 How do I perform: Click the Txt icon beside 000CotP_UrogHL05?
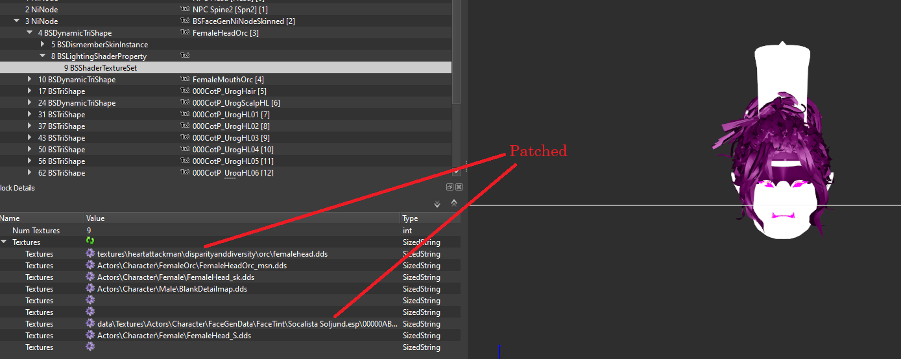coord(185,161)
